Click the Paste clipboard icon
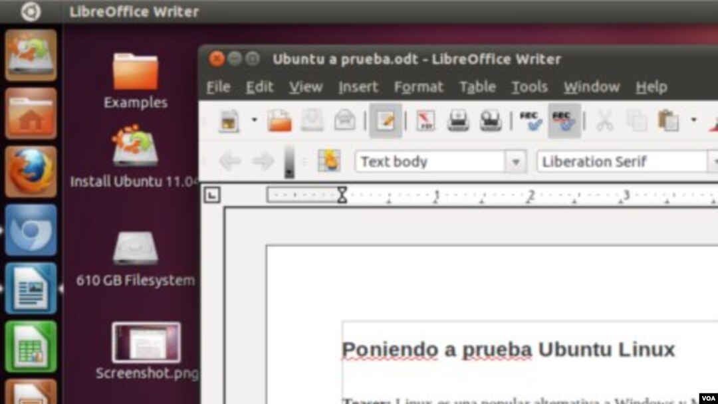Screen dimensions: 718x404 pyautogui.click(x=669, y=121)
